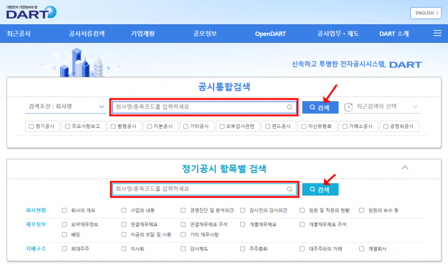Tick the 연결재무제표 checkbox
Screen dimensions: 448x279
click(x=124, y=225)
